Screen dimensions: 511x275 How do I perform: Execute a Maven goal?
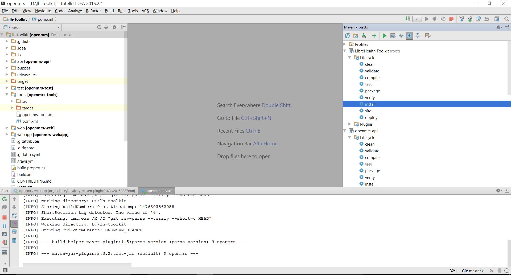pos(393,36)
